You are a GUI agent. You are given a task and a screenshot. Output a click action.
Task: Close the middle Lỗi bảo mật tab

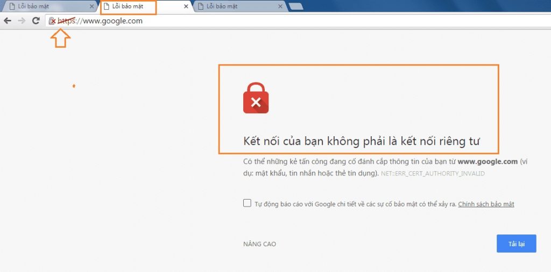coord(186,6)
